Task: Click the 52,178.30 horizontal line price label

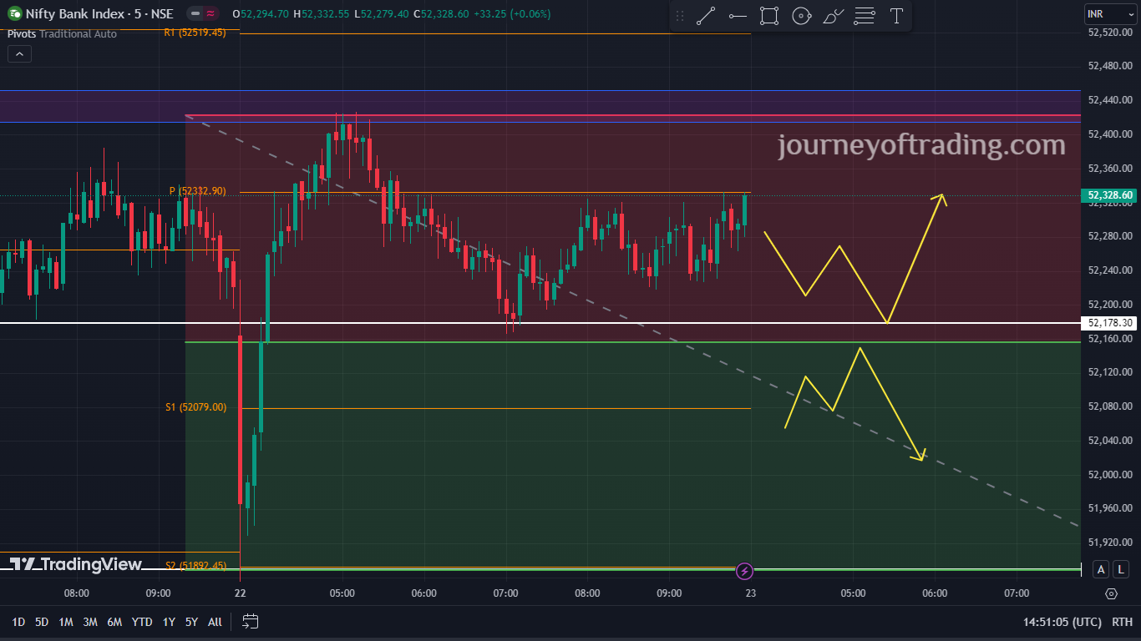Action: pyautogui.click(x=1110, y=323)
